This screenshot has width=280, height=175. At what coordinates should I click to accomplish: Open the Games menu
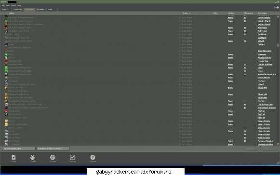pos(13,5)
